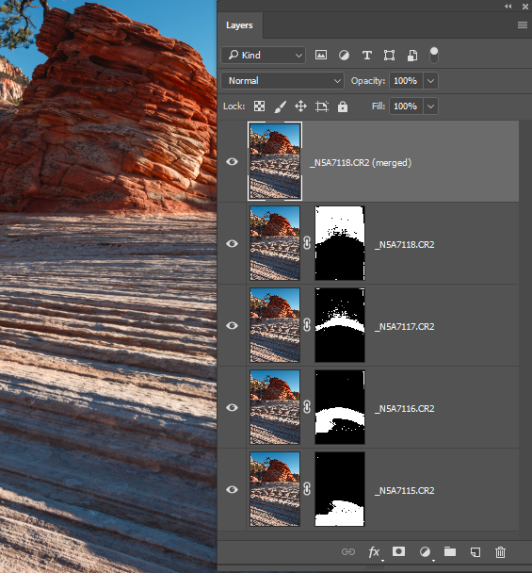This screenshot has height=573, width=532.
Task: Select the Layers tab
Action: pos(239,25)
